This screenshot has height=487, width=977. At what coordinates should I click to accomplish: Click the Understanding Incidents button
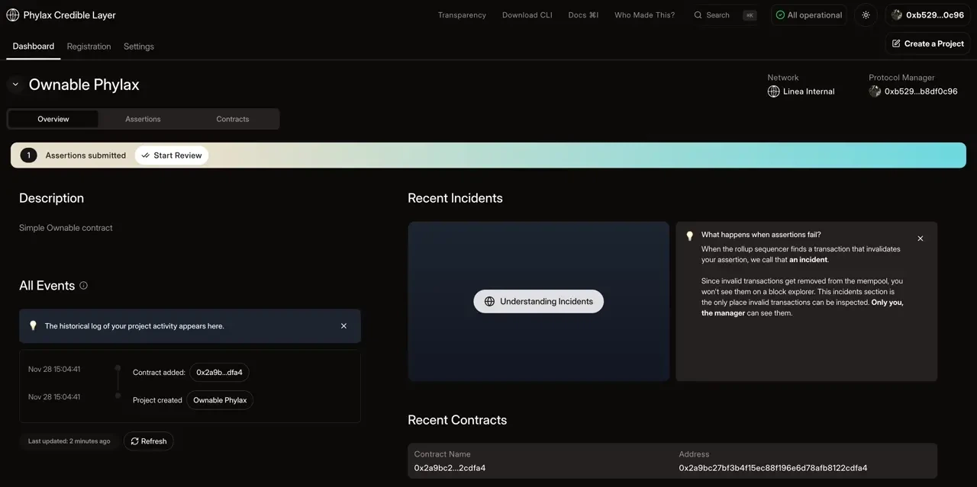coord(538,302)
